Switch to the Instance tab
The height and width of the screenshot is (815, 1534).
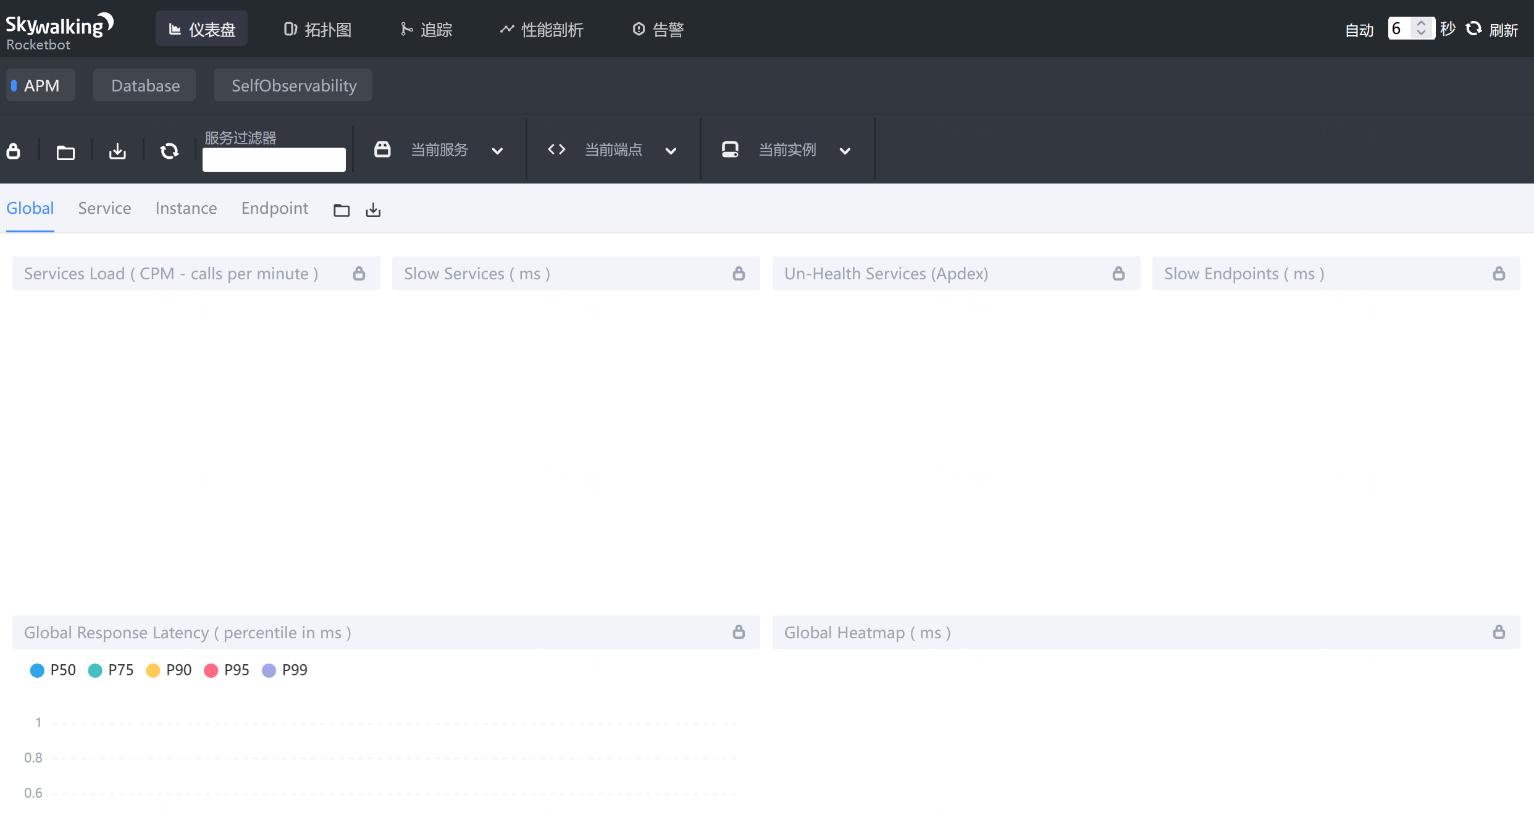[186, 208]
